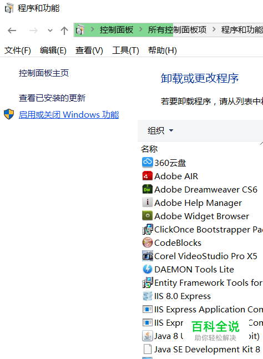Open the 工具(T) menu
This screenshot has height=359, width=263.
(125, 50)
